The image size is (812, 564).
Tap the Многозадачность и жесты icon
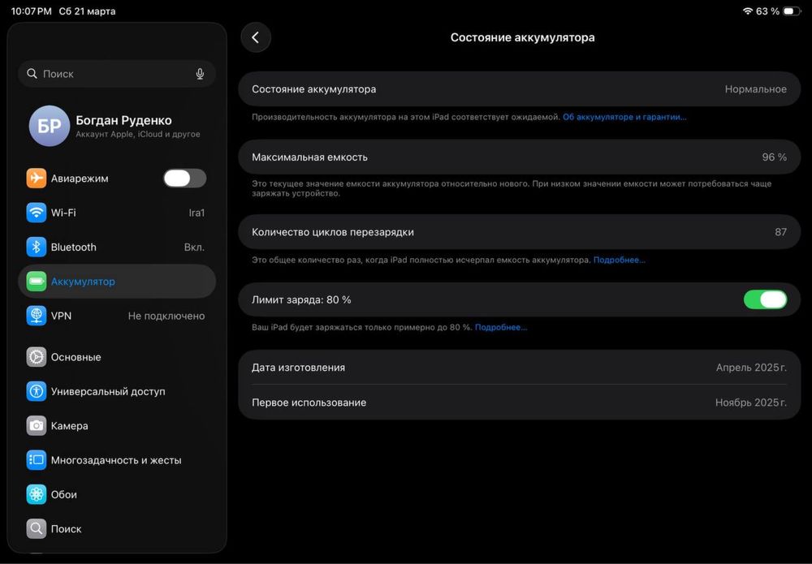click(37, 460)
